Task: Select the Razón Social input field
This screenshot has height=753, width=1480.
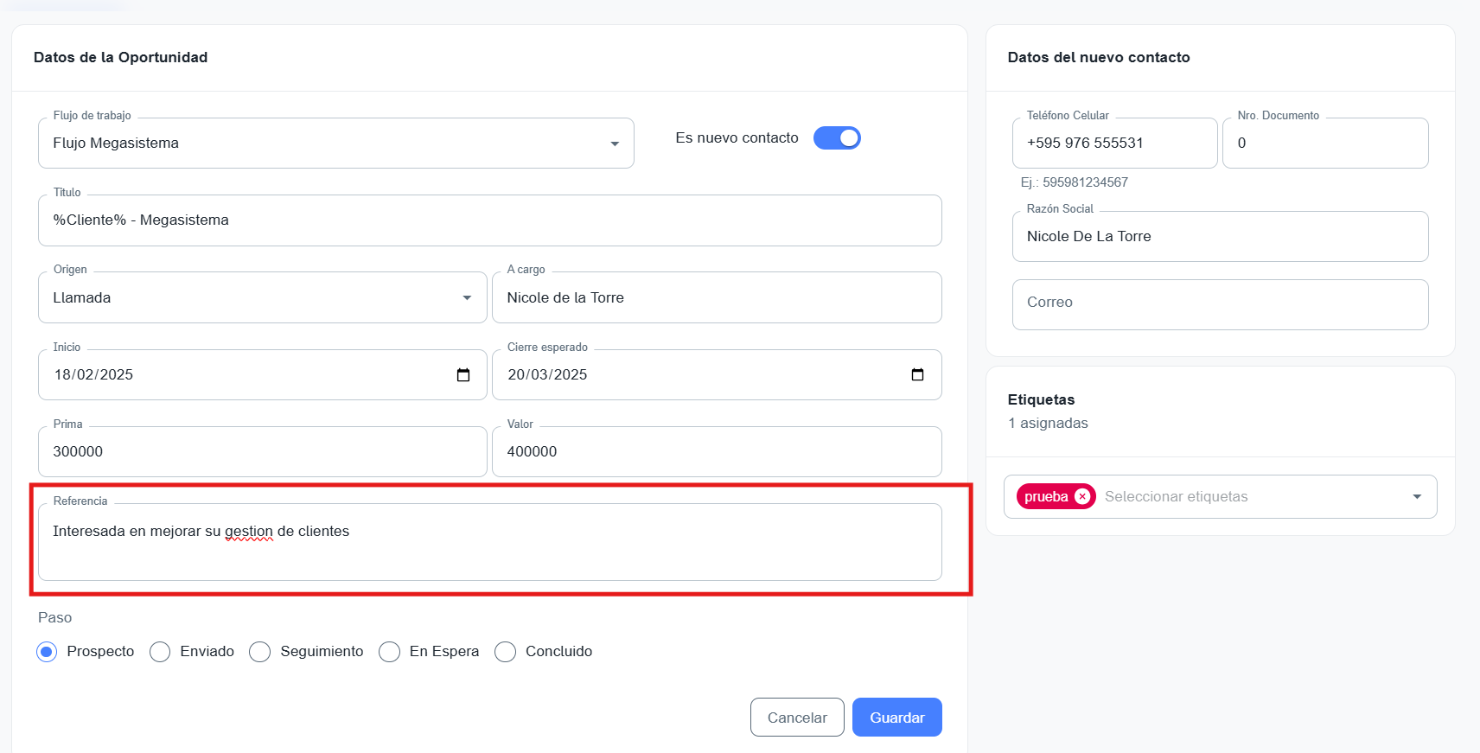Action: (1219, 237)
